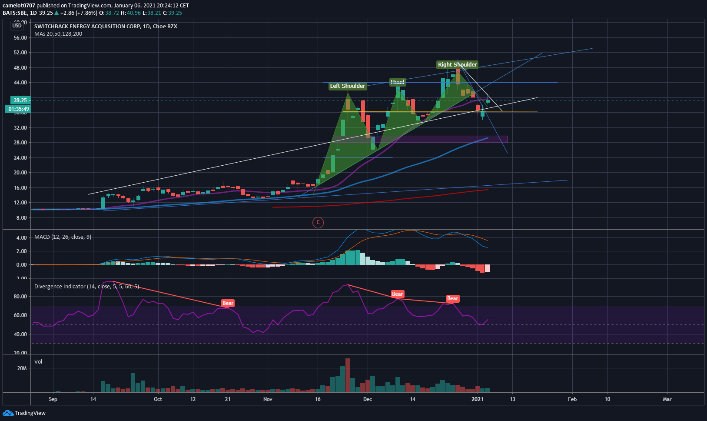Screen dimensions: 707x421
Task: Click the 28.00 price axis label
Action: [x=20, y=142]
